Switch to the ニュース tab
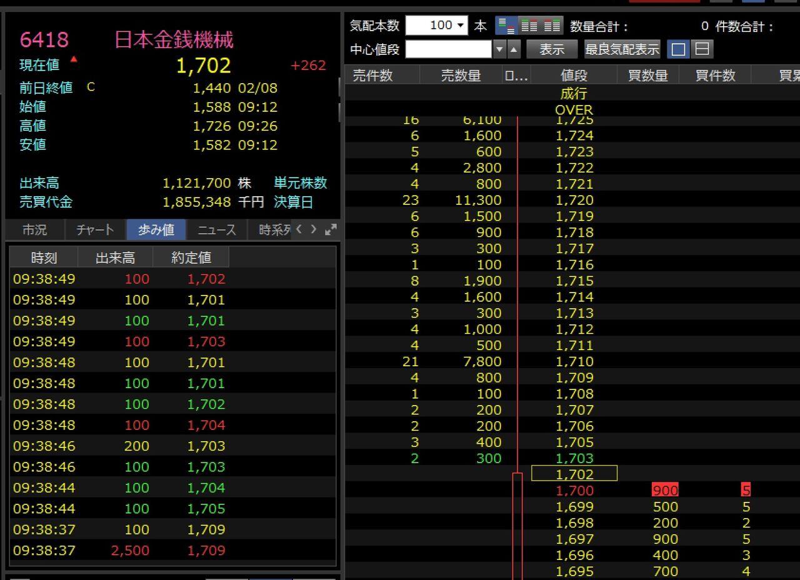The width and height of the screenshot is (800, 580). click(216, 229)
